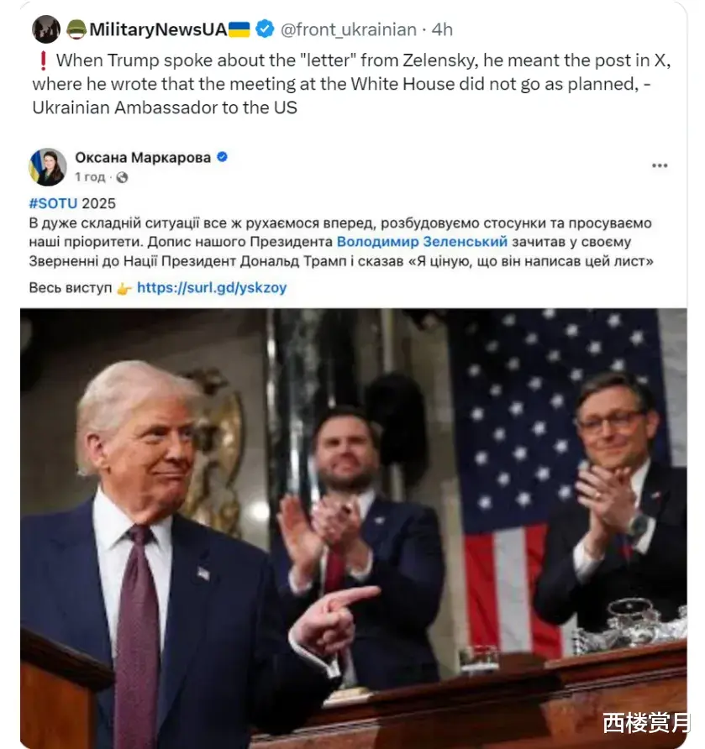This screenshot has width=705, height=749.
Task: Open the Володимир Зеленський mention link
Action: (x=422, y=242)
